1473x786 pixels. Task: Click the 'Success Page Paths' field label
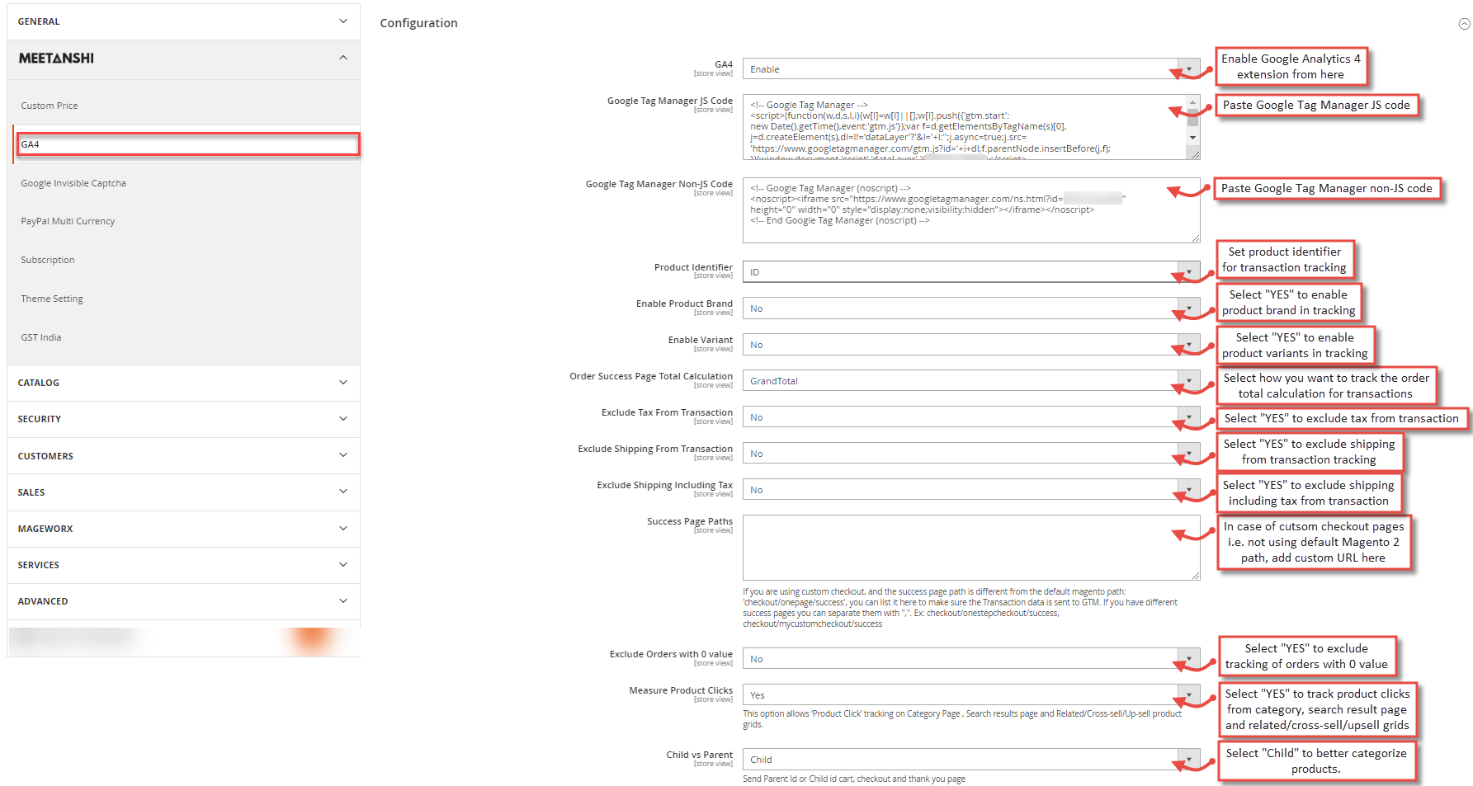pyautogui.click(x=690, y=521)
